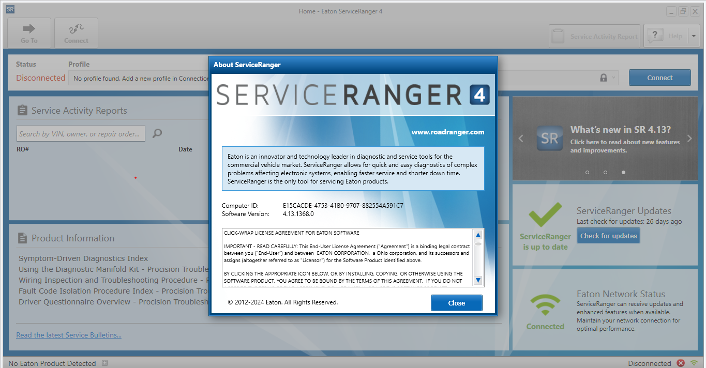Viewport: 706px width, 368px height.
Task: Click the Last check for updates text
Action: [x=629, y=221]
